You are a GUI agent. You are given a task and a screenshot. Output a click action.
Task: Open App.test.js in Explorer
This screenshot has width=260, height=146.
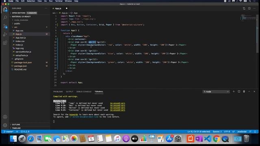pyautogui.click(x=21, y=38)
